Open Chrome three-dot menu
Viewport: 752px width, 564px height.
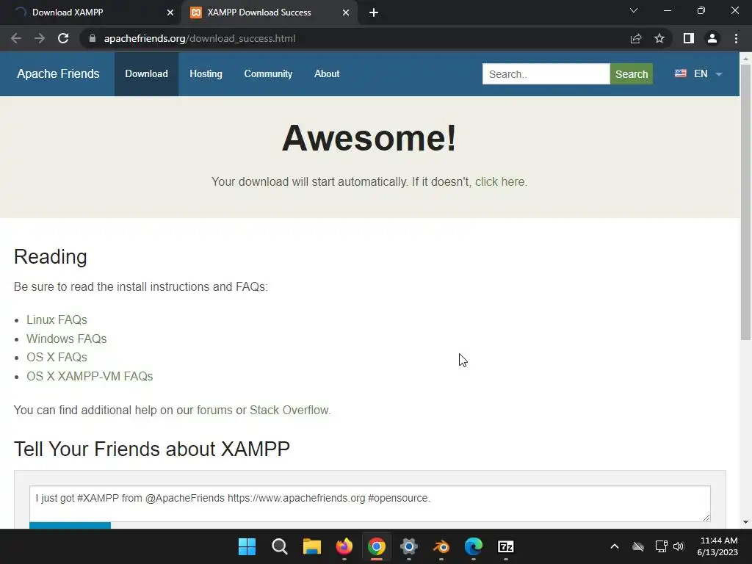736,38
